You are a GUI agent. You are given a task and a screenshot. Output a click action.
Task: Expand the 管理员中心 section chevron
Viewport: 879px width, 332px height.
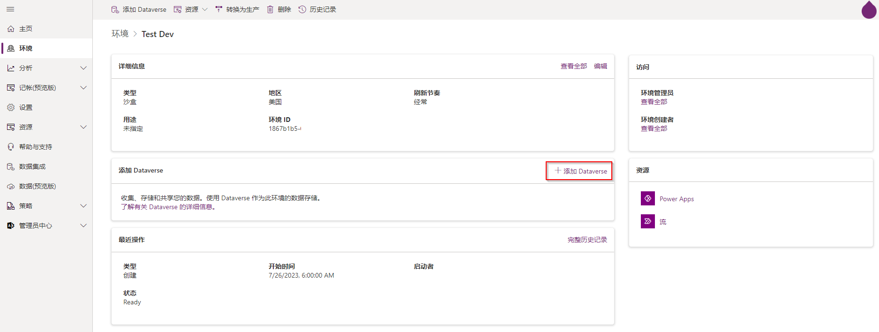click(83, 226)
